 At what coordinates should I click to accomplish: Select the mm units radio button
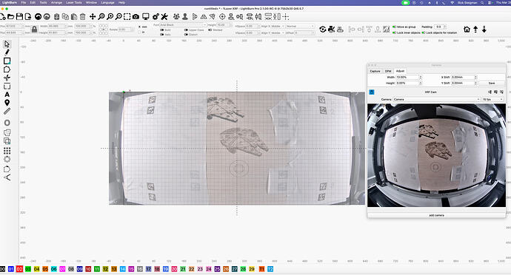click(139, 27)
